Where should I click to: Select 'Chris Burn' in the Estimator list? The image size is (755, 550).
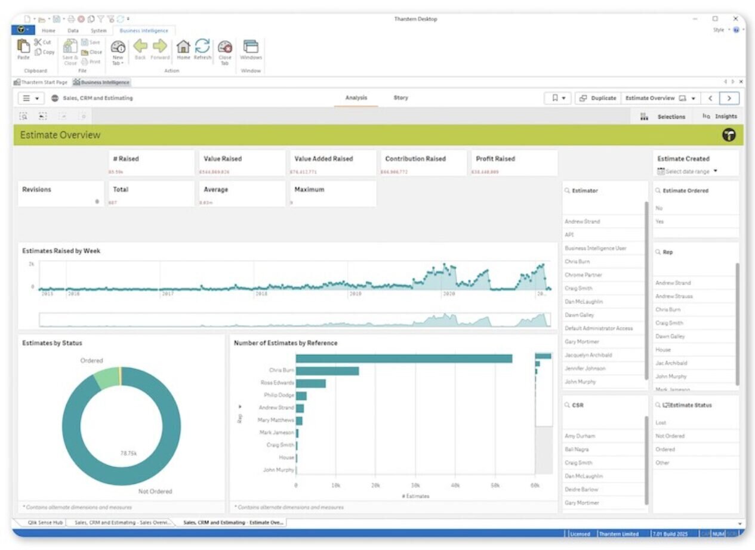click(x=577, y=261)
